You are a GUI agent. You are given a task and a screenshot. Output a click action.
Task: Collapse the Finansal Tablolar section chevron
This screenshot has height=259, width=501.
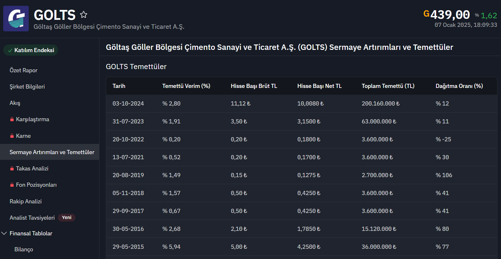[x=4, y=233]
